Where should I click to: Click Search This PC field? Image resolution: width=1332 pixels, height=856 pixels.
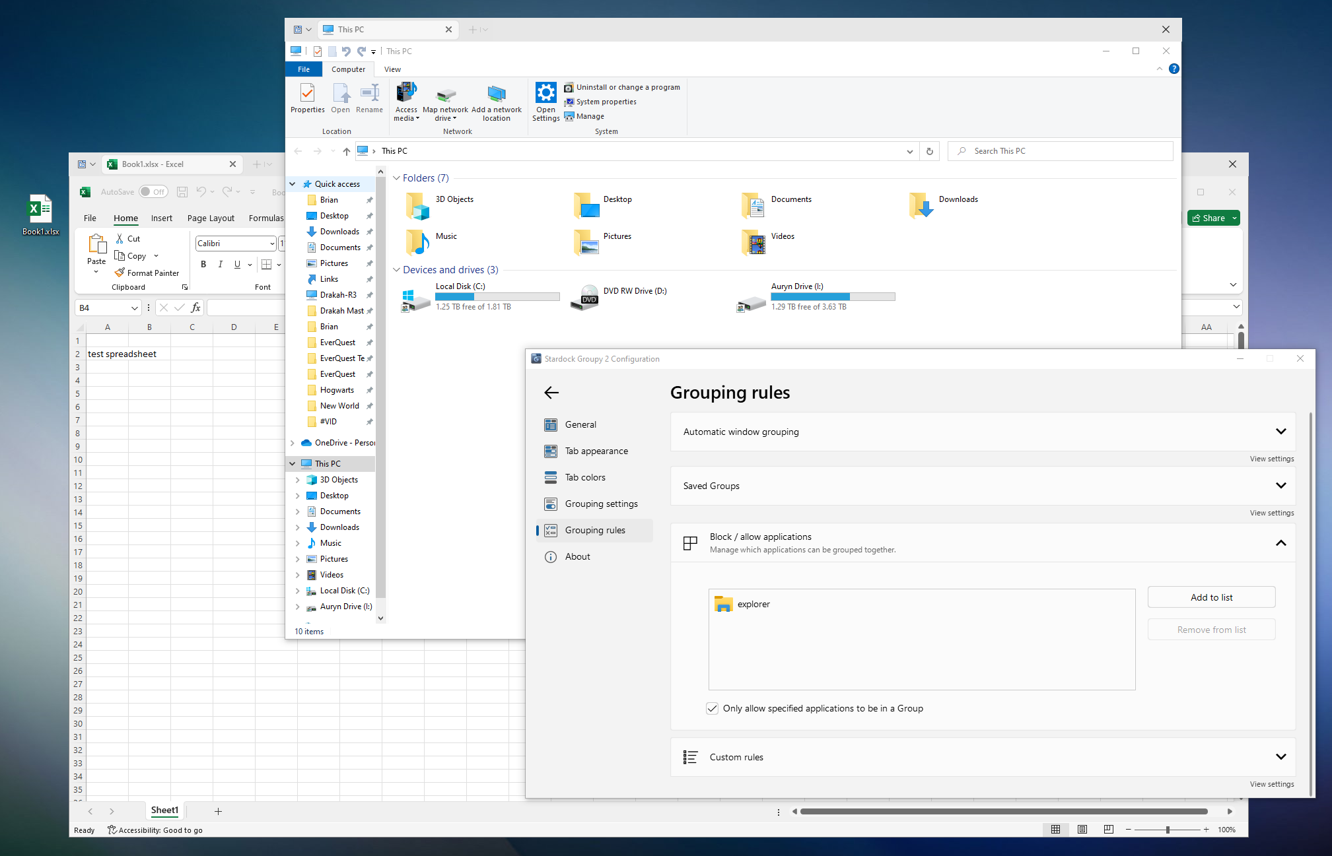click(x=1060, y=151)
